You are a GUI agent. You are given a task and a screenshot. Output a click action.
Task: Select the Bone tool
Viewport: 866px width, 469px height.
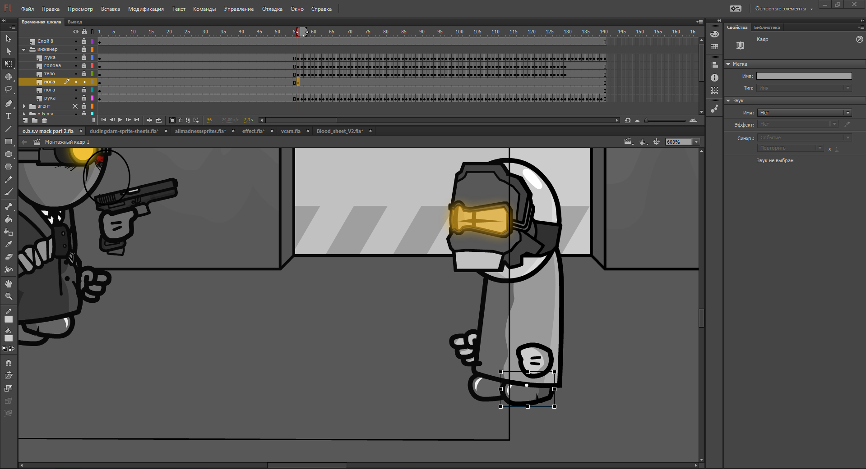click(x=9, y=206)
